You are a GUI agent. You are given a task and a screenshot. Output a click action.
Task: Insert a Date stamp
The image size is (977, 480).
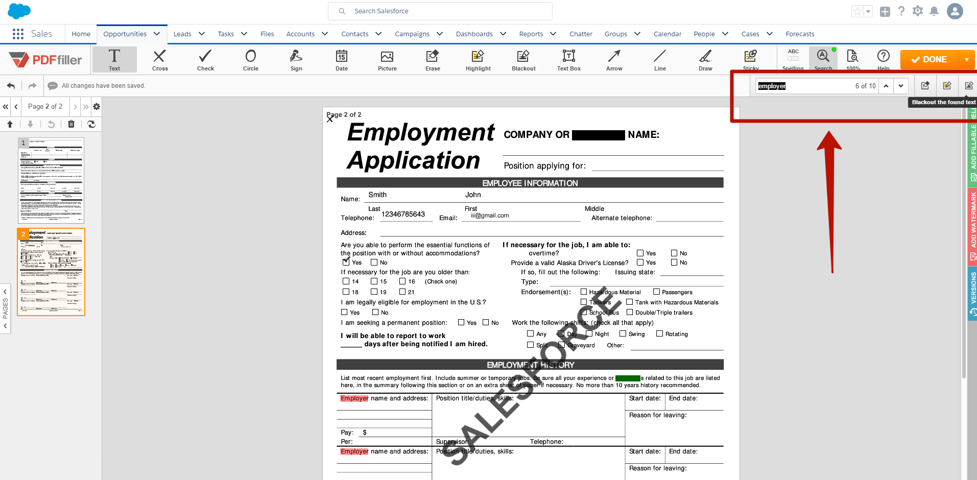pyautogui.click(x=342, y=60)
